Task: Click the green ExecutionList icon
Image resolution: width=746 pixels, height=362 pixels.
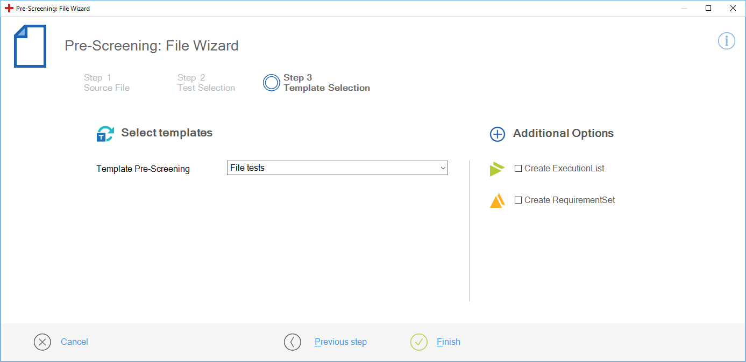Action: click(x=497, y=169)
